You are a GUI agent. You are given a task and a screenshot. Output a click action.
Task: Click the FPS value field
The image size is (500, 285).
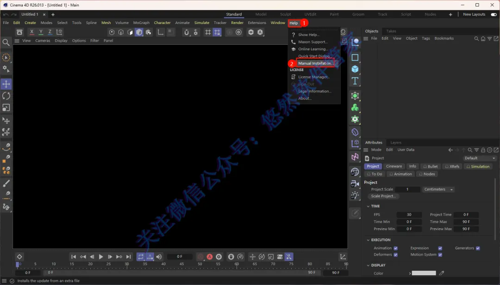coord(409,215)
